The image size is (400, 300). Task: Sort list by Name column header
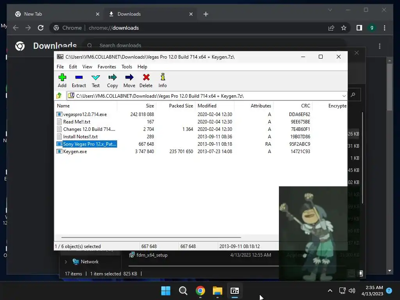click(86, 105)
